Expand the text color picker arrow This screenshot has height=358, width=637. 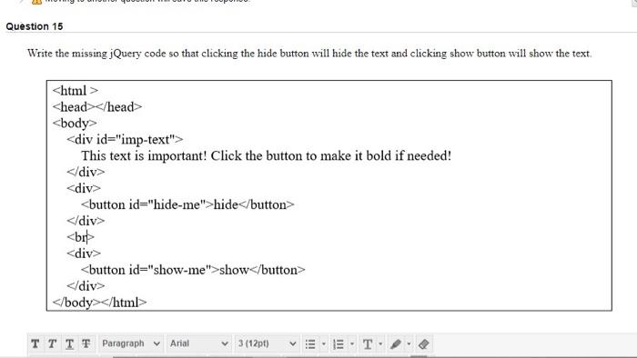(x=380, y=344)
